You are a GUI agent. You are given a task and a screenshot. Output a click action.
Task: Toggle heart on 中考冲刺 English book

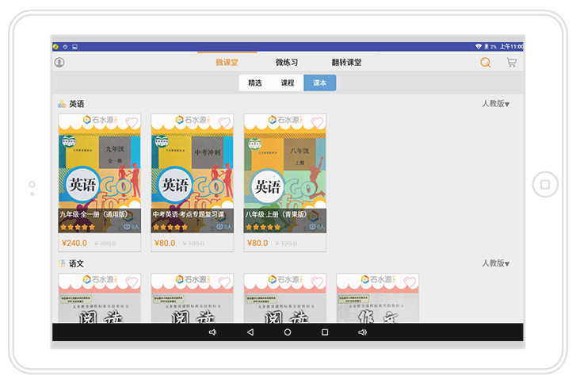tap(224, 122)
